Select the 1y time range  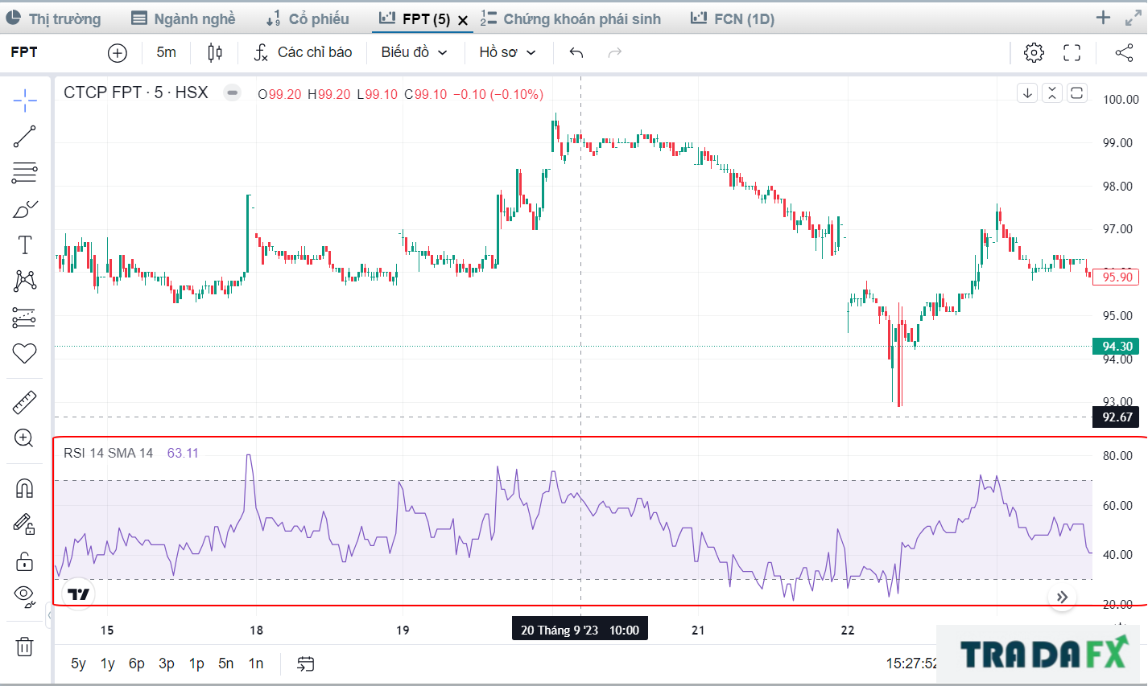(107, 663)
